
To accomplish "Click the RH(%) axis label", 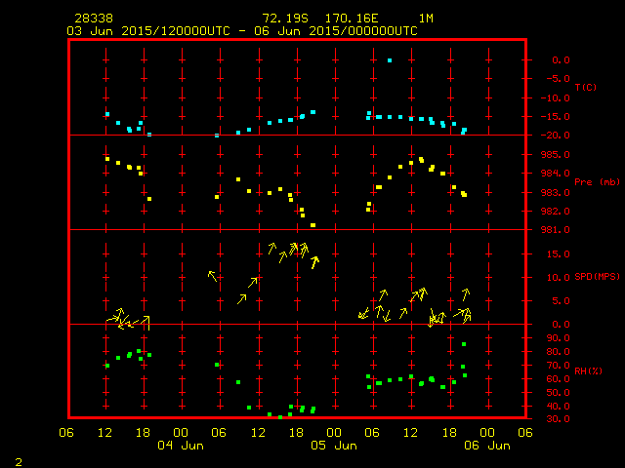I will click(588, 370).
